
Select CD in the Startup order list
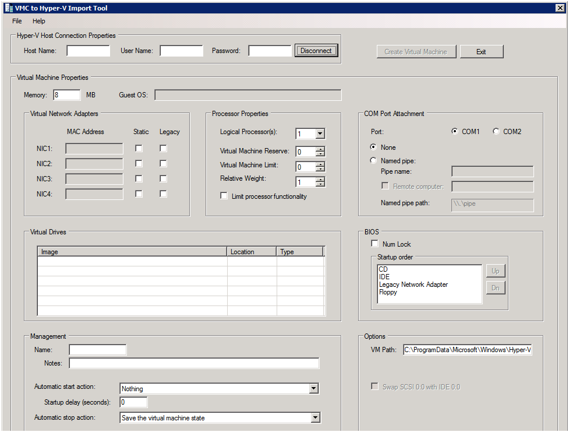(383, 269)
